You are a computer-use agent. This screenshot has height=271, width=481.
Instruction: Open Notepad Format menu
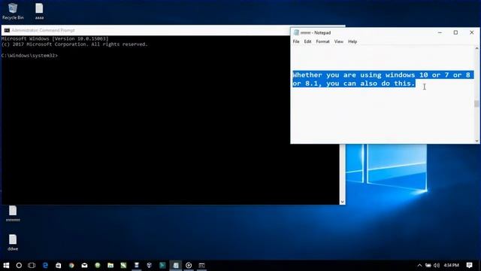[x=322, y=41]
